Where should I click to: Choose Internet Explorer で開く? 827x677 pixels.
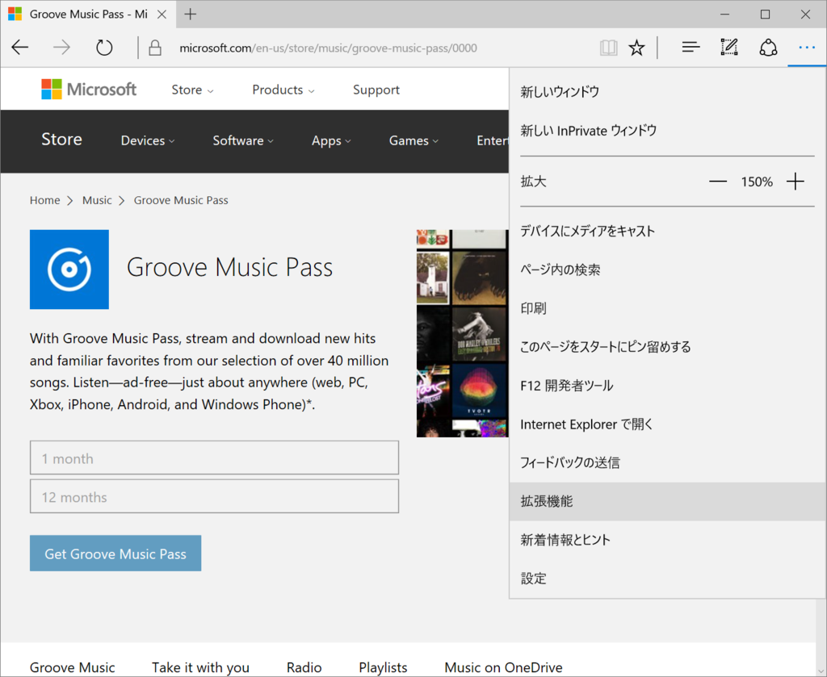click(x=668, y=424)
